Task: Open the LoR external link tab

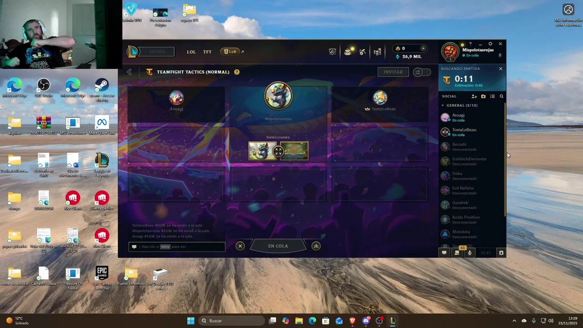Action: click(232, 52)
